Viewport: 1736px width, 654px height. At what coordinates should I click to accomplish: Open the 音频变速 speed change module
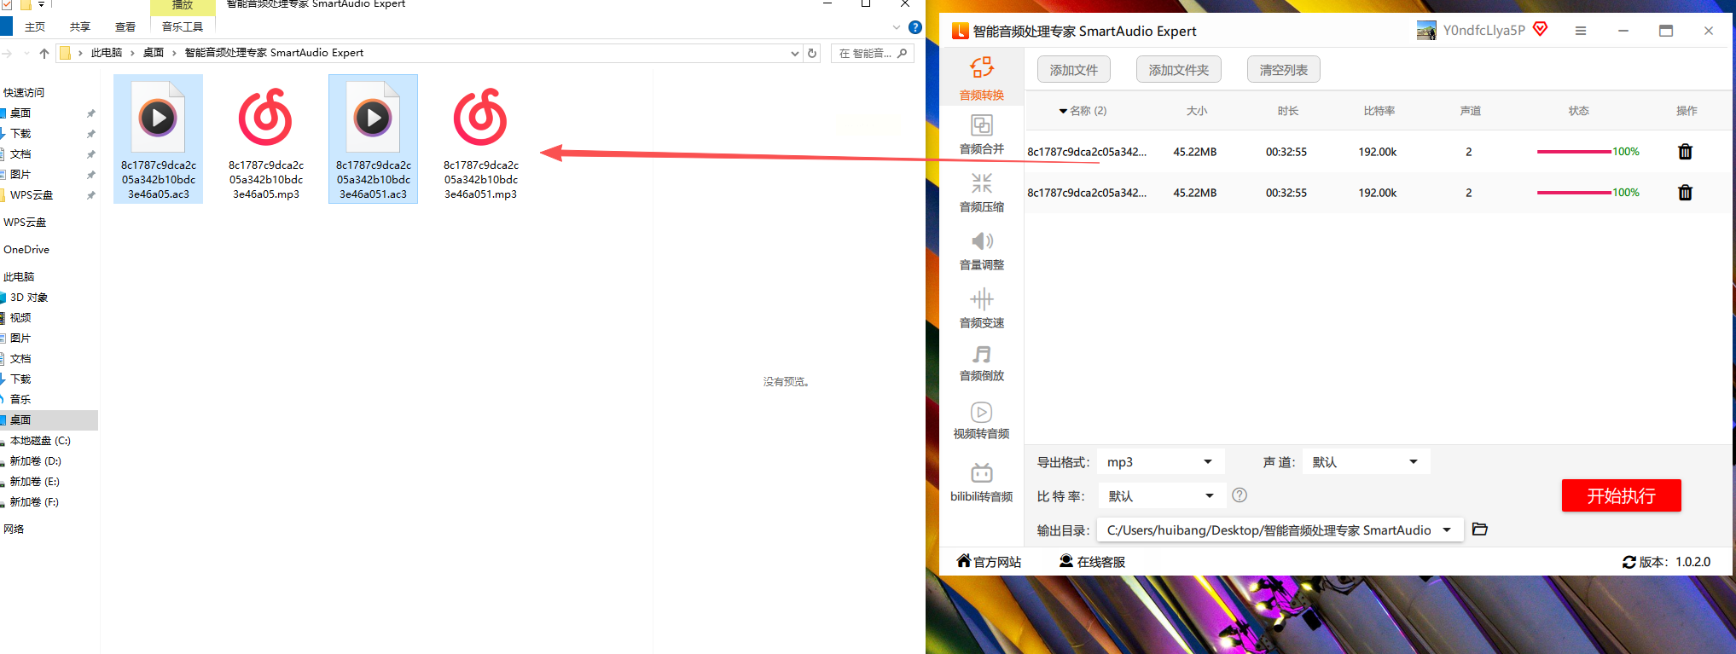(982, 308)
